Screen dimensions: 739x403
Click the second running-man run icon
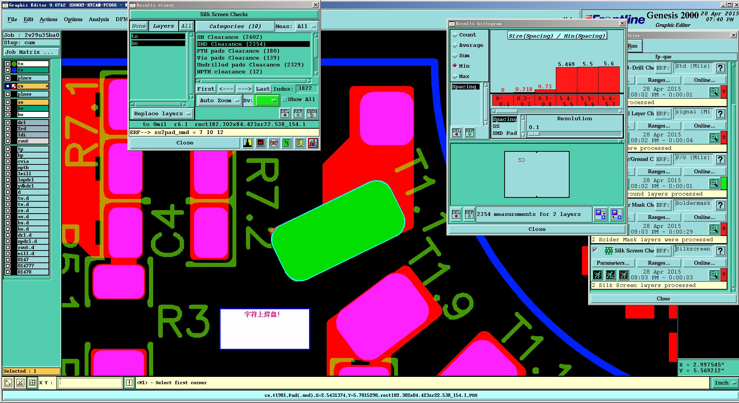point(610,275)
